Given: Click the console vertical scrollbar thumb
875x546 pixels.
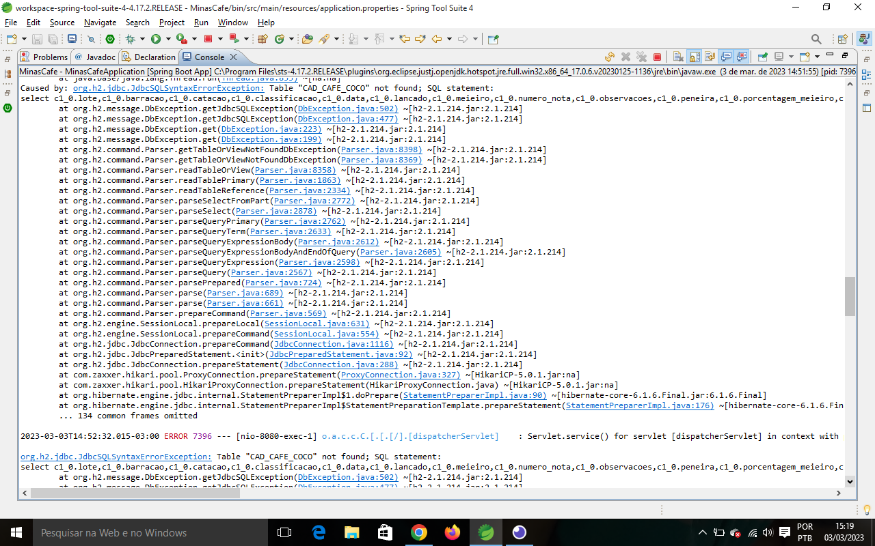Looking at the screenshot, I should tap(850, 296).
